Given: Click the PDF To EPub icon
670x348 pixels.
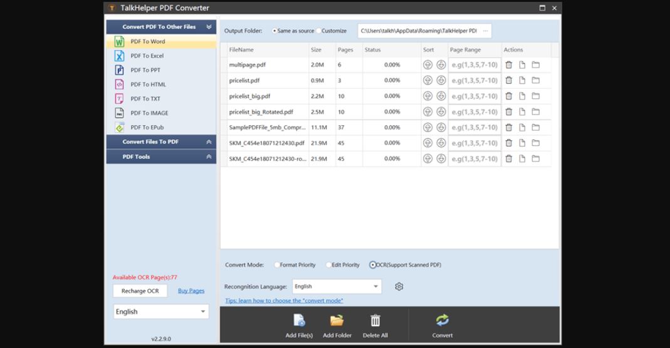Looking at the screenshot, I should [x=120, y=127].
